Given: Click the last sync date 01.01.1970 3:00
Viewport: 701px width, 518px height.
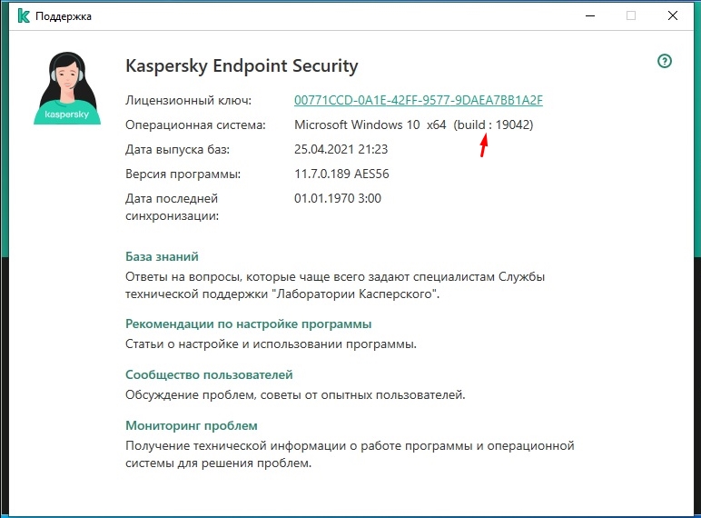Looking at the screenshot, I should point(338,198).
